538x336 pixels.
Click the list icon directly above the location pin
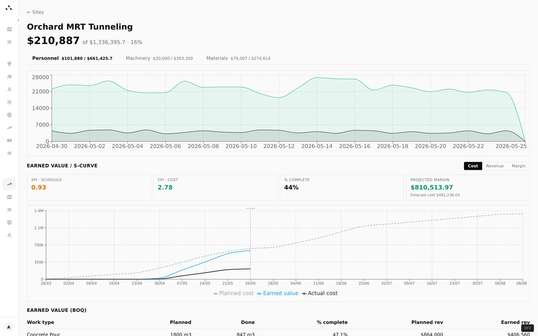pos(9,42)
